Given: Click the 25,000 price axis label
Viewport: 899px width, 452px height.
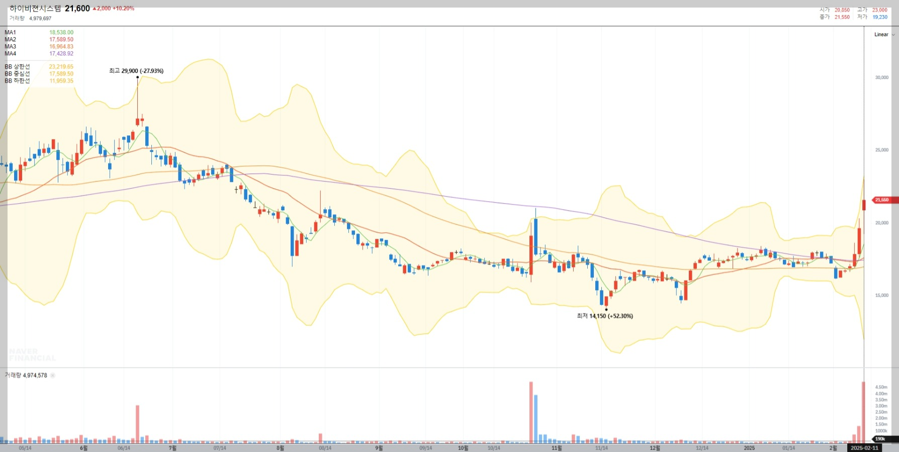Looking at the screenshot, I should [882, 150].
